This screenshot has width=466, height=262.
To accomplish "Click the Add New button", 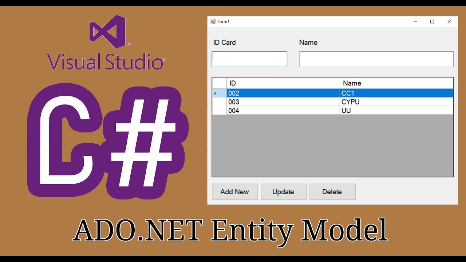I will [235, 192].
